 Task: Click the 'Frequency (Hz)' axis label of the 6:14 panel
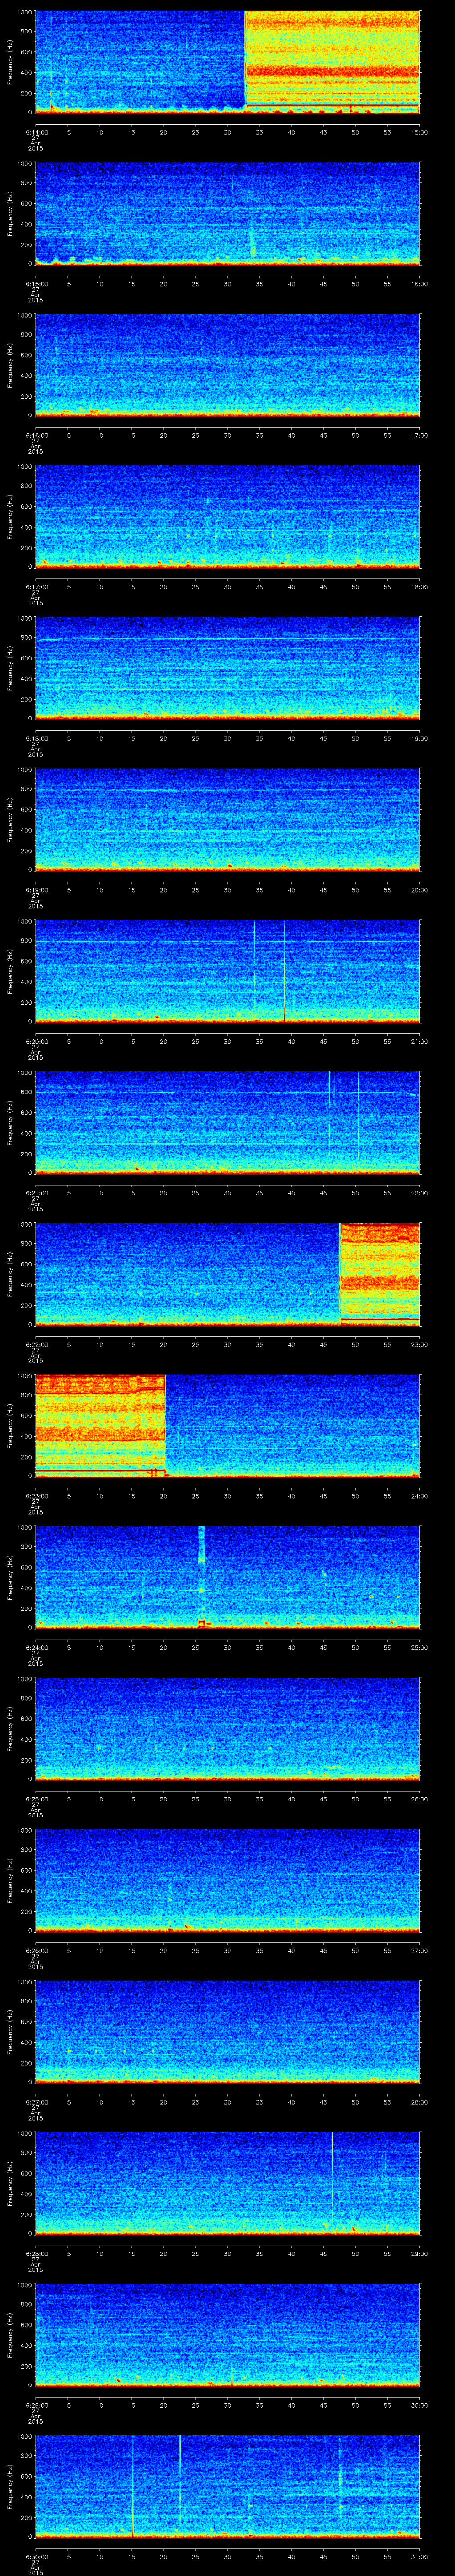click(10, 62)
